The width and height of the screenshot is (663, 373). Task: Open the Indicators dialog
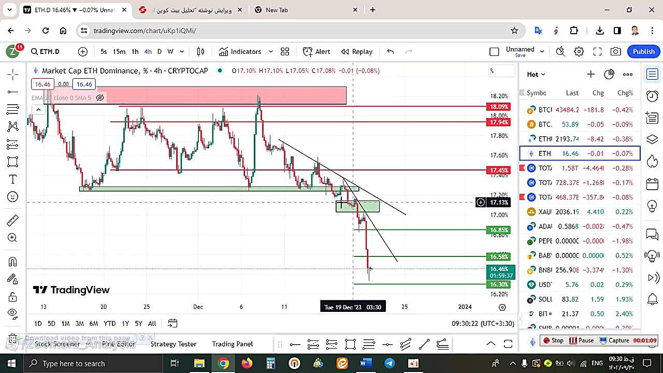pos(240,51)
